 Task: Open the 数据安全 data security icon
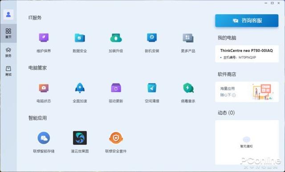(x=80, y=38)
